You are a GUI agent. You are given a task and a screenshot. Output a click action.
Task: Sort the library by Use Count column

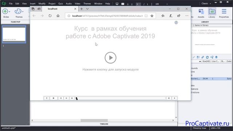[216, 61]
